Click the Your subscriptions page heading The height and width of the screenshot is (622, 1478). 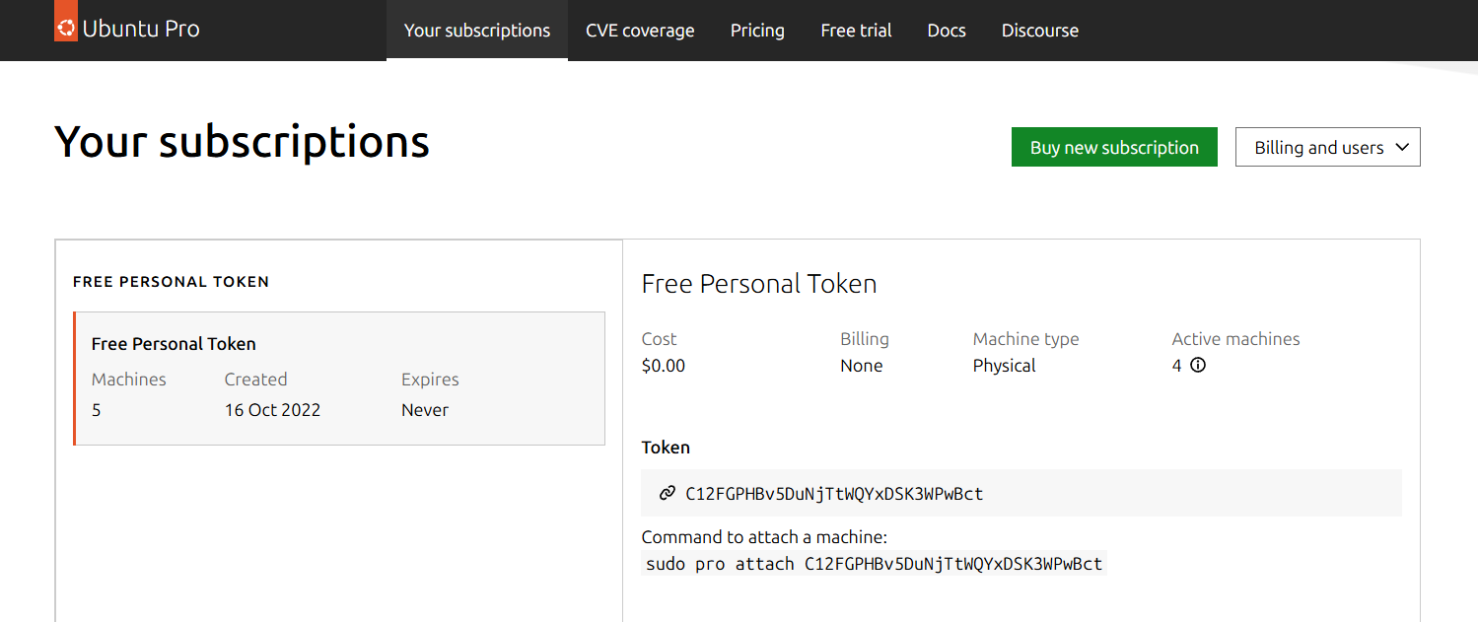[x=242, y=142]
